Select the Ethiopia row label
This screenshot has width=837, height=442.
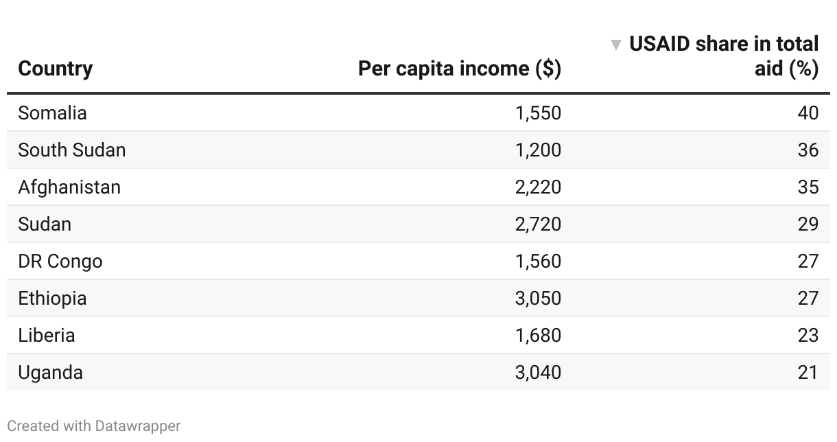53,298
